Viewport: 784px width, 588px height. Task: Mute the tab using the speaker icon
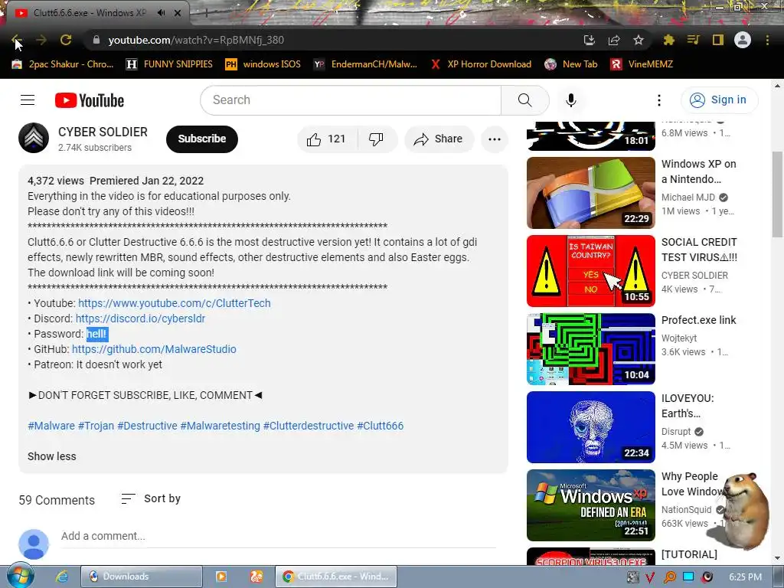[x=161, y=13]
